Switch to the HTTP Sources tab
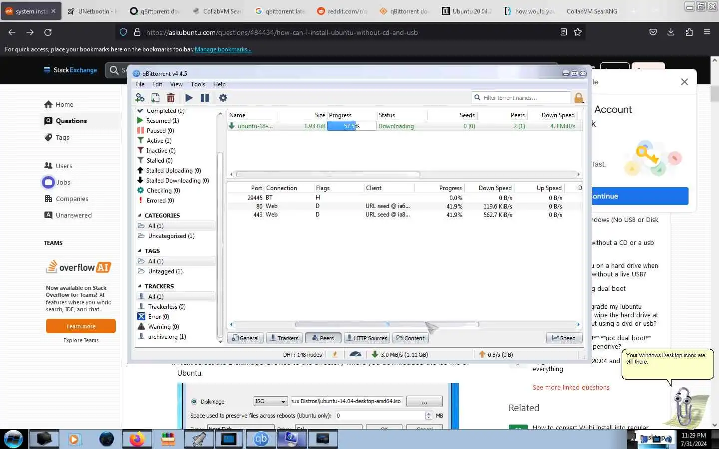Viewport: 719px width, 449px height. [x=366, y=338]
